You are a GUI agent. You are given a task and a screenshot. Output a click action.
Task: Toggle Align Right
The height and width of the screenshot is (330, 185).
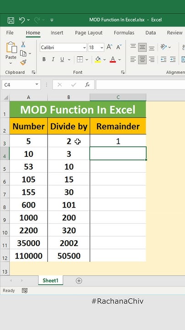(152, 60)
